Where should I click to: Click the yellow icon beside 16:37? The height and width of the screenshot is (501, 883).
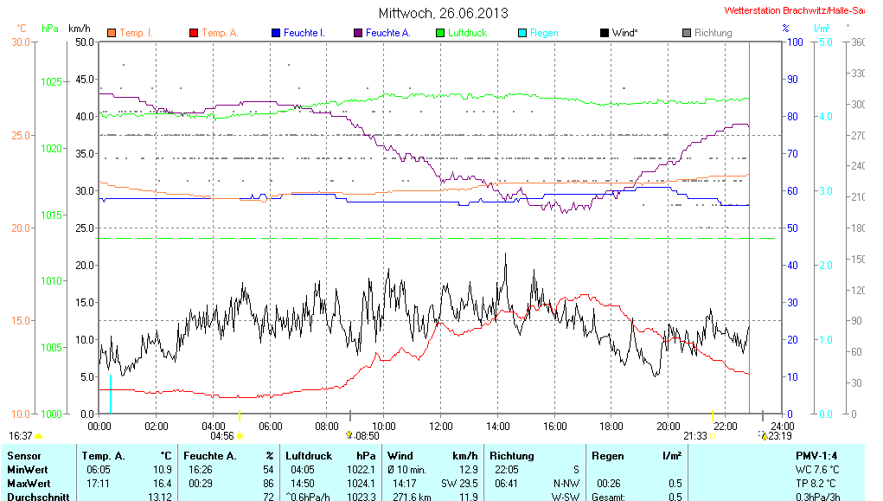coord(39,436)
